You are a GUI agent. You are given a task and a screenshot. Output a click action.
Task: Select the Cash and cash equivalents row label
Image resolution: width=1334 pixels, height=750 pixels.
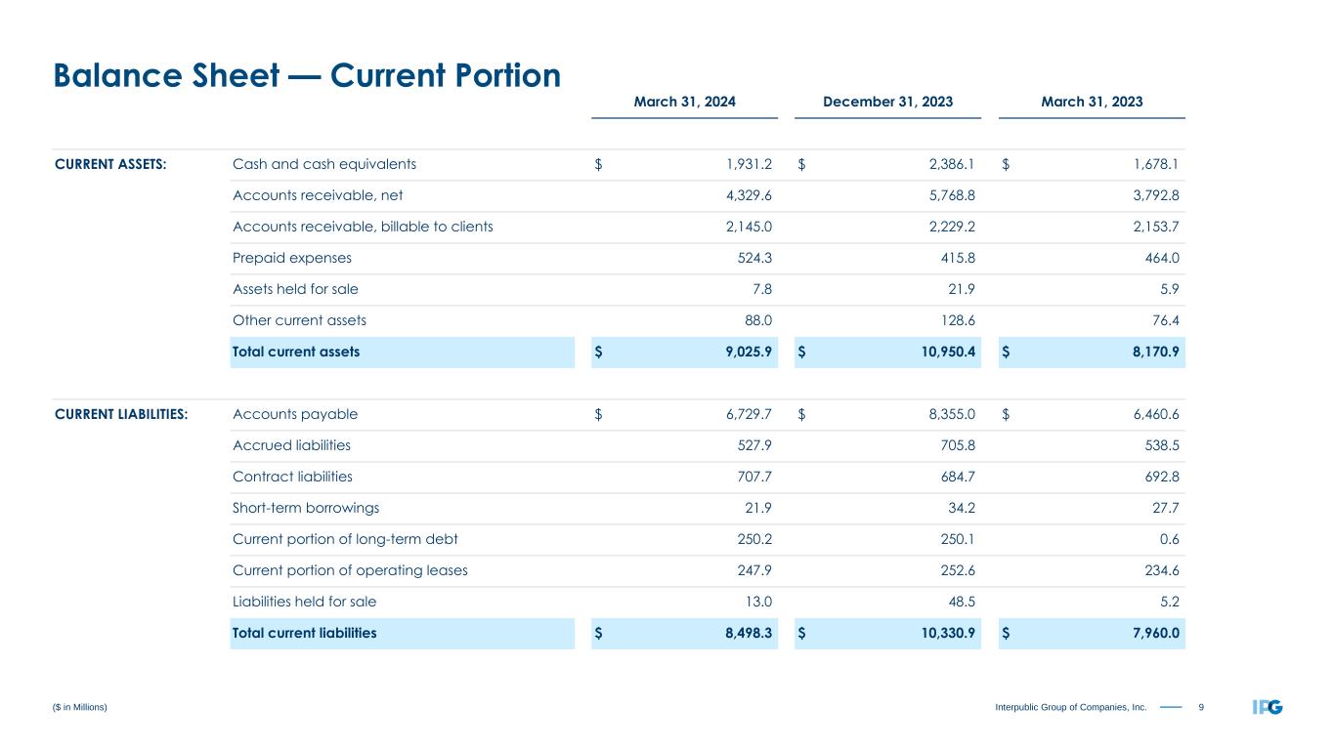coord(324,164)
